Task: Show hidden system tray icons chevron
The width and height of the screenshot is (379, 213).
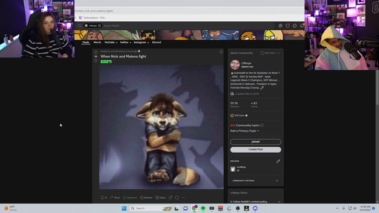Action: pos(337,208)
